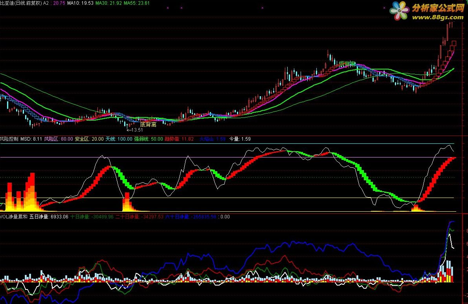468x304 pixels.
Task: Click the 0.00 value after the net volume readouts
Action: [x=225, y=217]
